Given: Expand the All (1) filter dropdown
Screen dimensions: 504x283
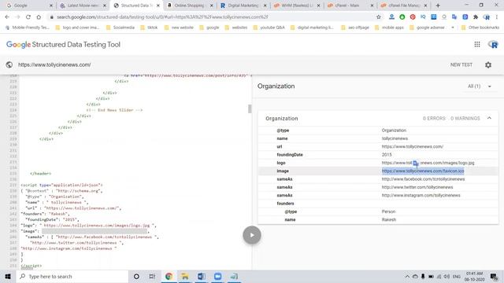Looking at the screenshot, I should click(480, 86).
